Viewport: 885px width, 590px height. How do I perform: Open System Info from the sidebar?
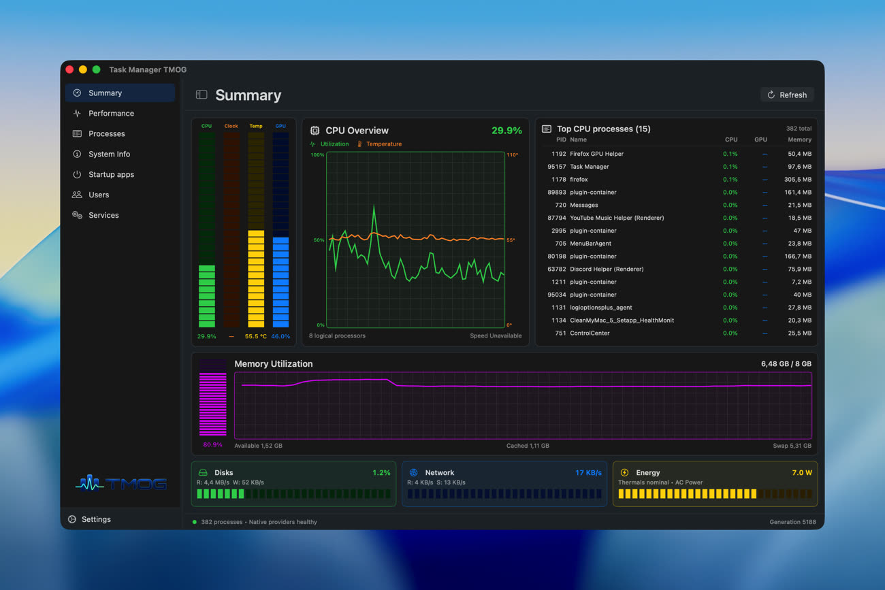[120, 154]
